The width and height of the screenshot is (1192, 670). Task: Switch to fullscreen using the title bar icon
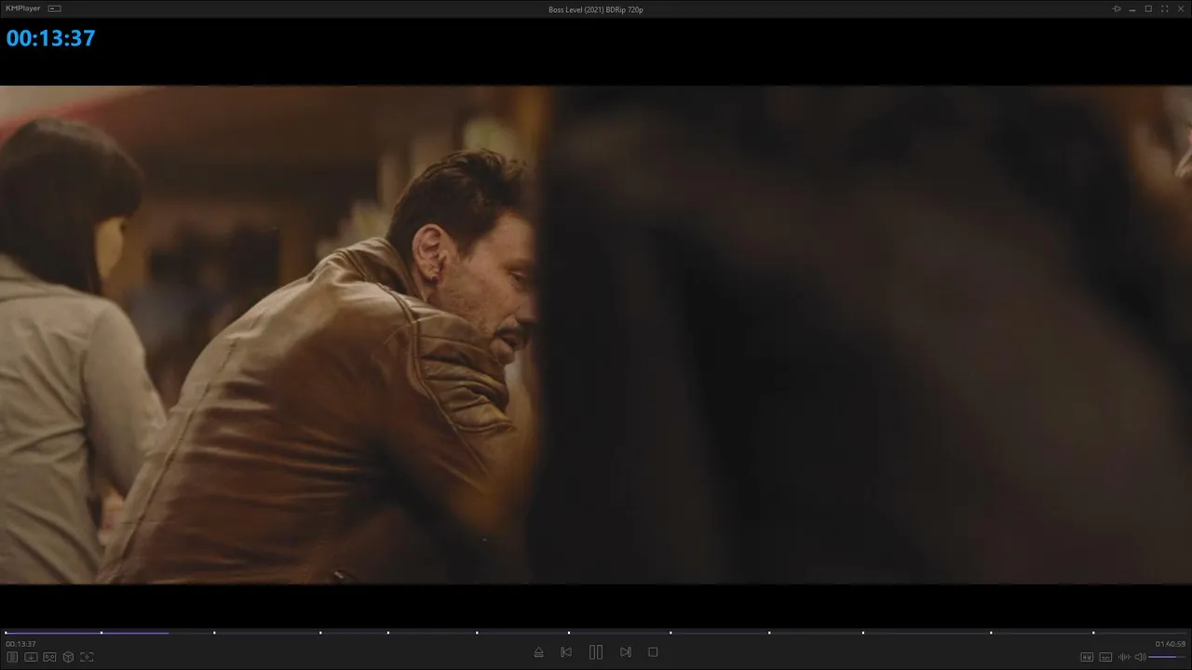[x=1164, y=8]
